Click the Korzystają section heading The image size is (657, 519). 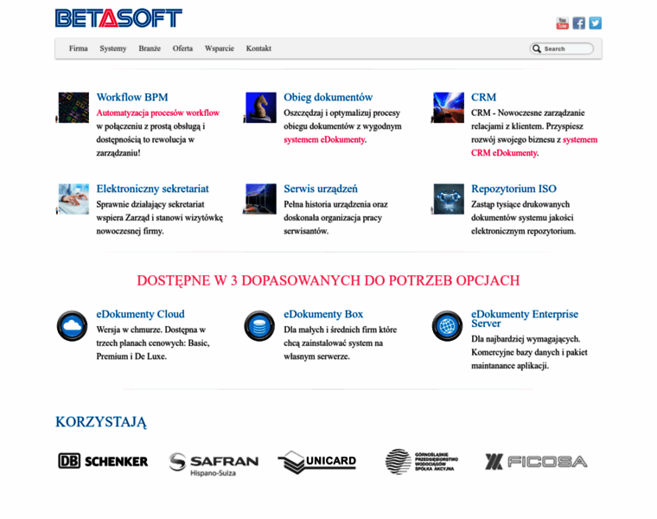click(101, 422)
